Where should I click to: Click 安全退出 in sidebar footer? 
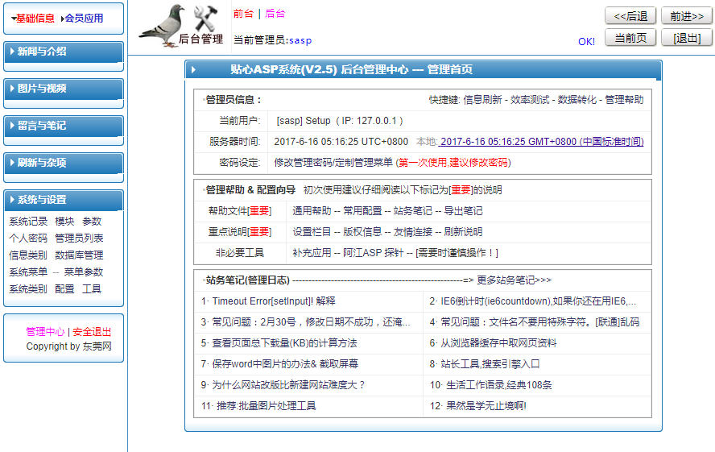coord(92,332)
